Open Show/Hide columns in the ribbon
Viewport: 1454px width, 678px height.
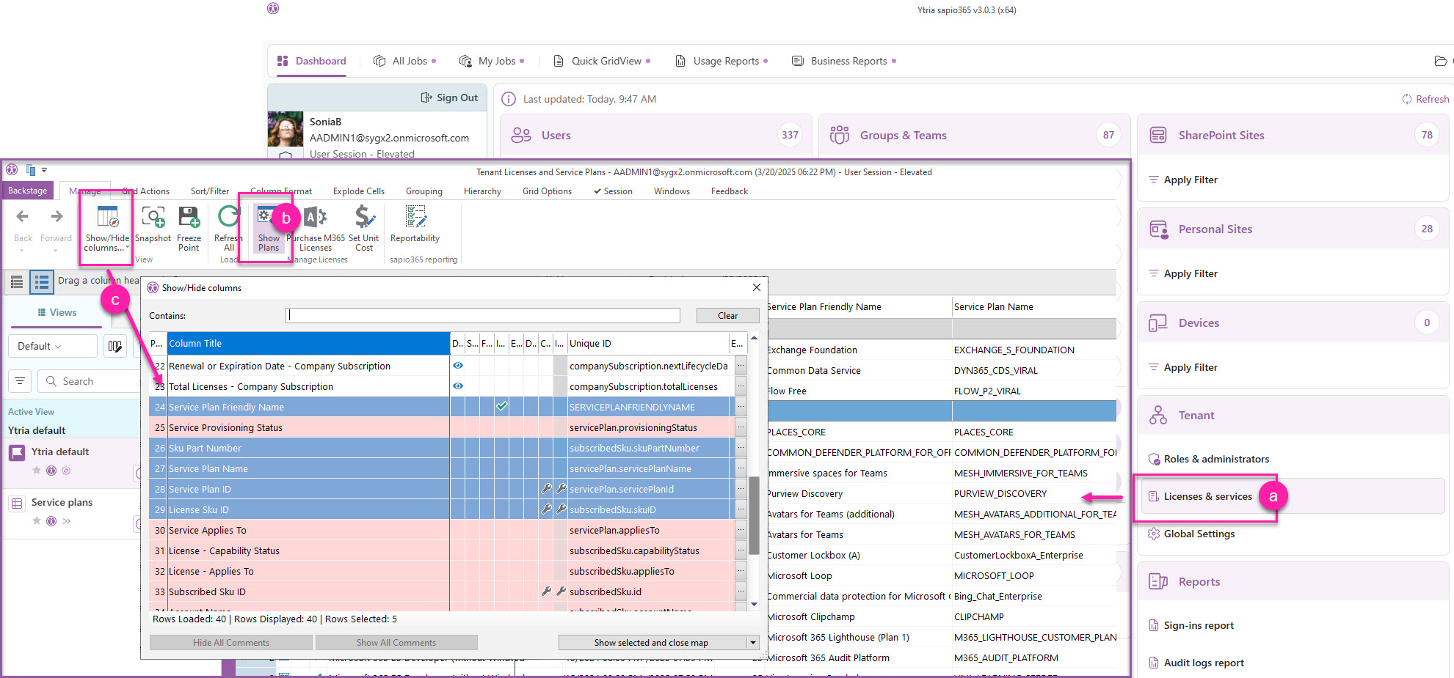107,229
